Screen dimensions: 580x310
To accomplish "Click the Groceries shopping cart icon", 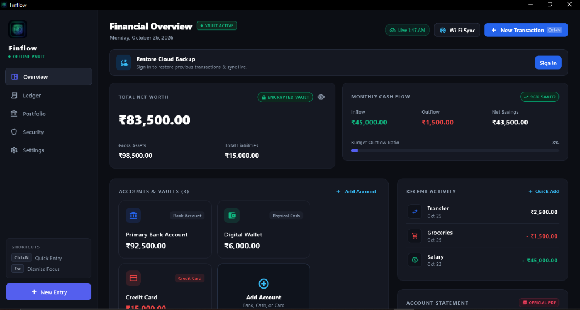I will click(415, 236).
